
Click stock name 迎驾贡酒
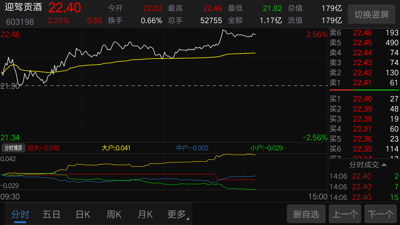point(23,7)
